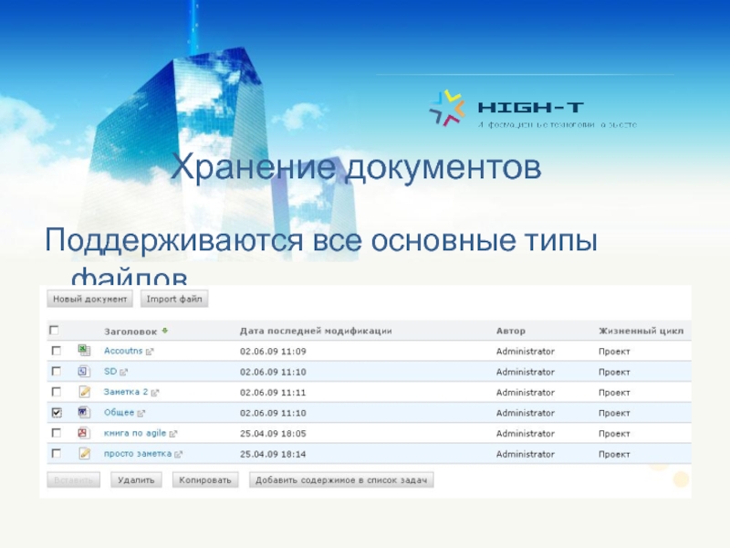Click the HIGH-T logo

pos(533,109)
